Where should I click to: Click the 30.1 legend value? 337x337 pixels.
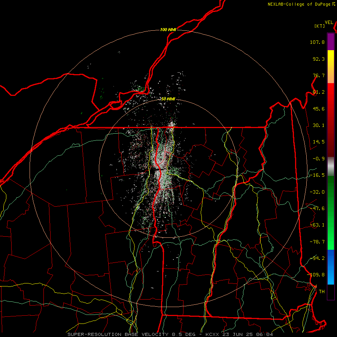319,125
